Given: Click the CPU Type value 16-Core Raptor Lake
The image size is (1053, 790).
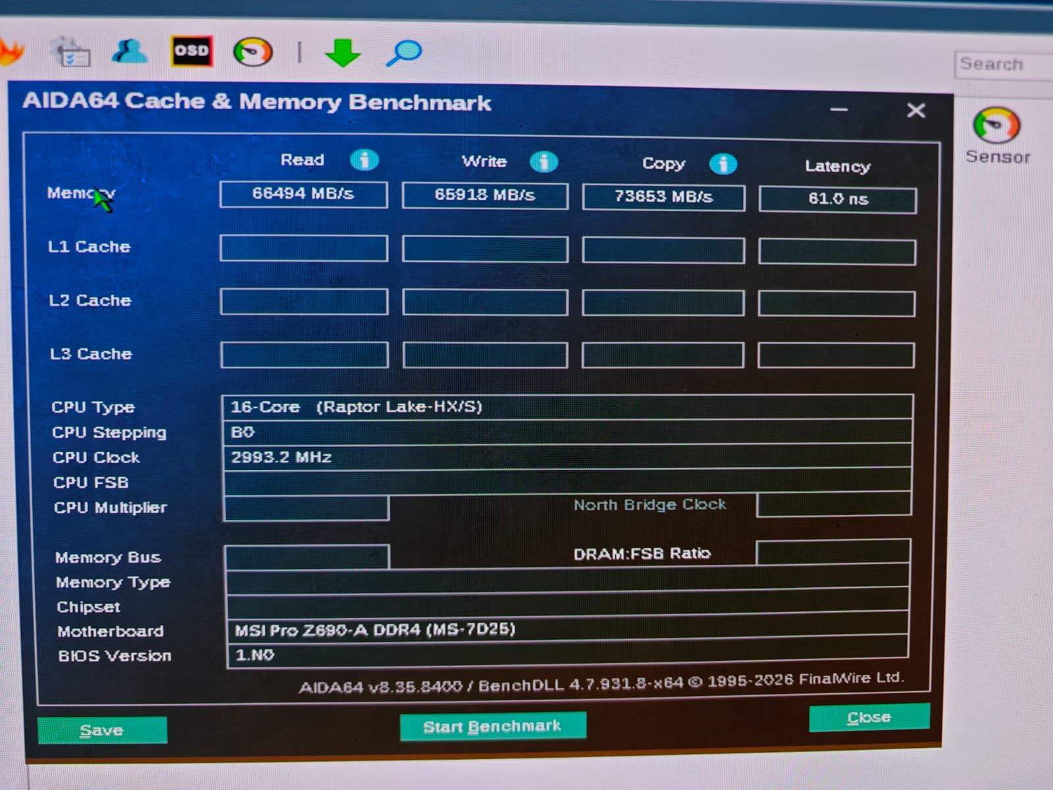Looking at the screenshot, I should [x=567, y=407].
